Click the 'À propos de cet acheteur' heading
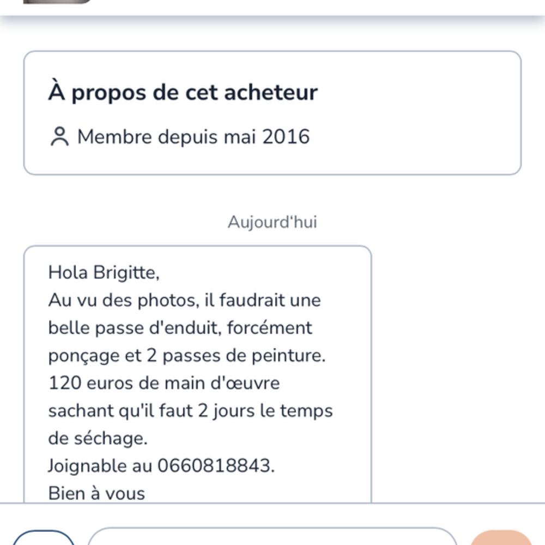The width and height of the screenshot is (545, 545). [x=183, y=93]
